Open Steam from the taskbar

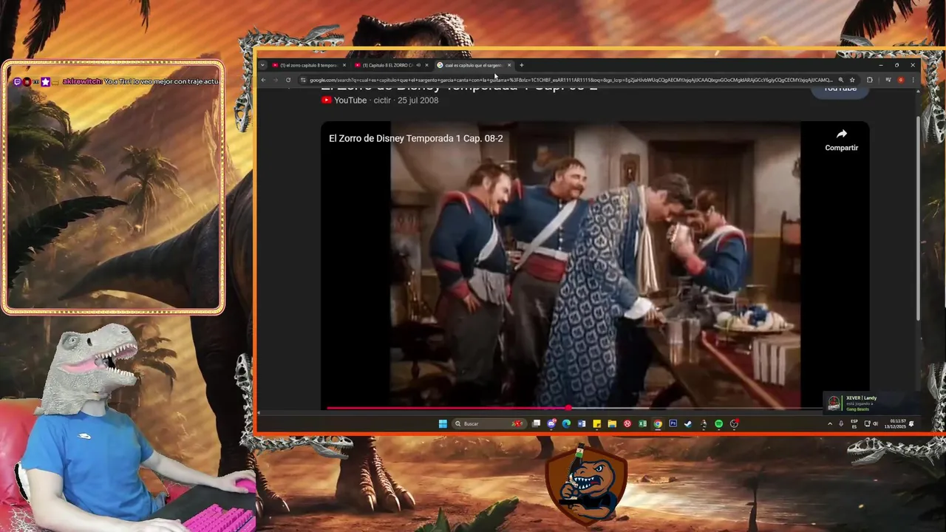688,424
